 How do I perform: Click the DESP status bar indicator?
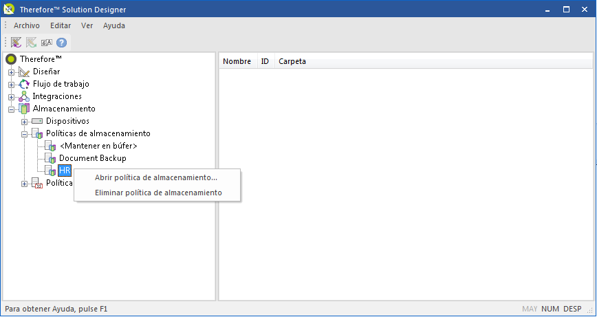573,309
